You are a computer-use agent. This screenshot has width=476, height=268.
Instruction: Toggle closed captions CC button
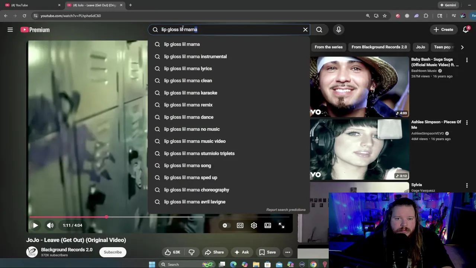coord(240,225)
